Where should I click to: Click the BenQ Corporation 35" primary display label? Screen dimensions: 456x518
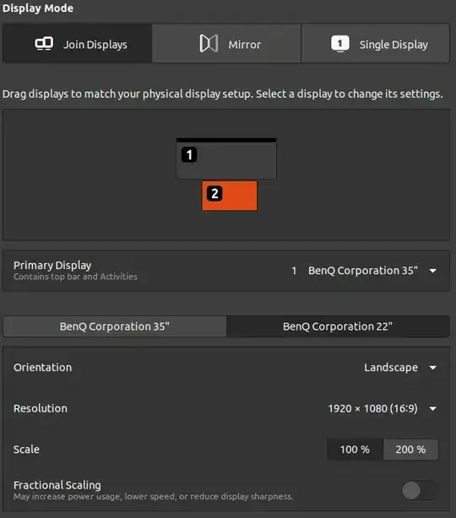pos(363,271)
